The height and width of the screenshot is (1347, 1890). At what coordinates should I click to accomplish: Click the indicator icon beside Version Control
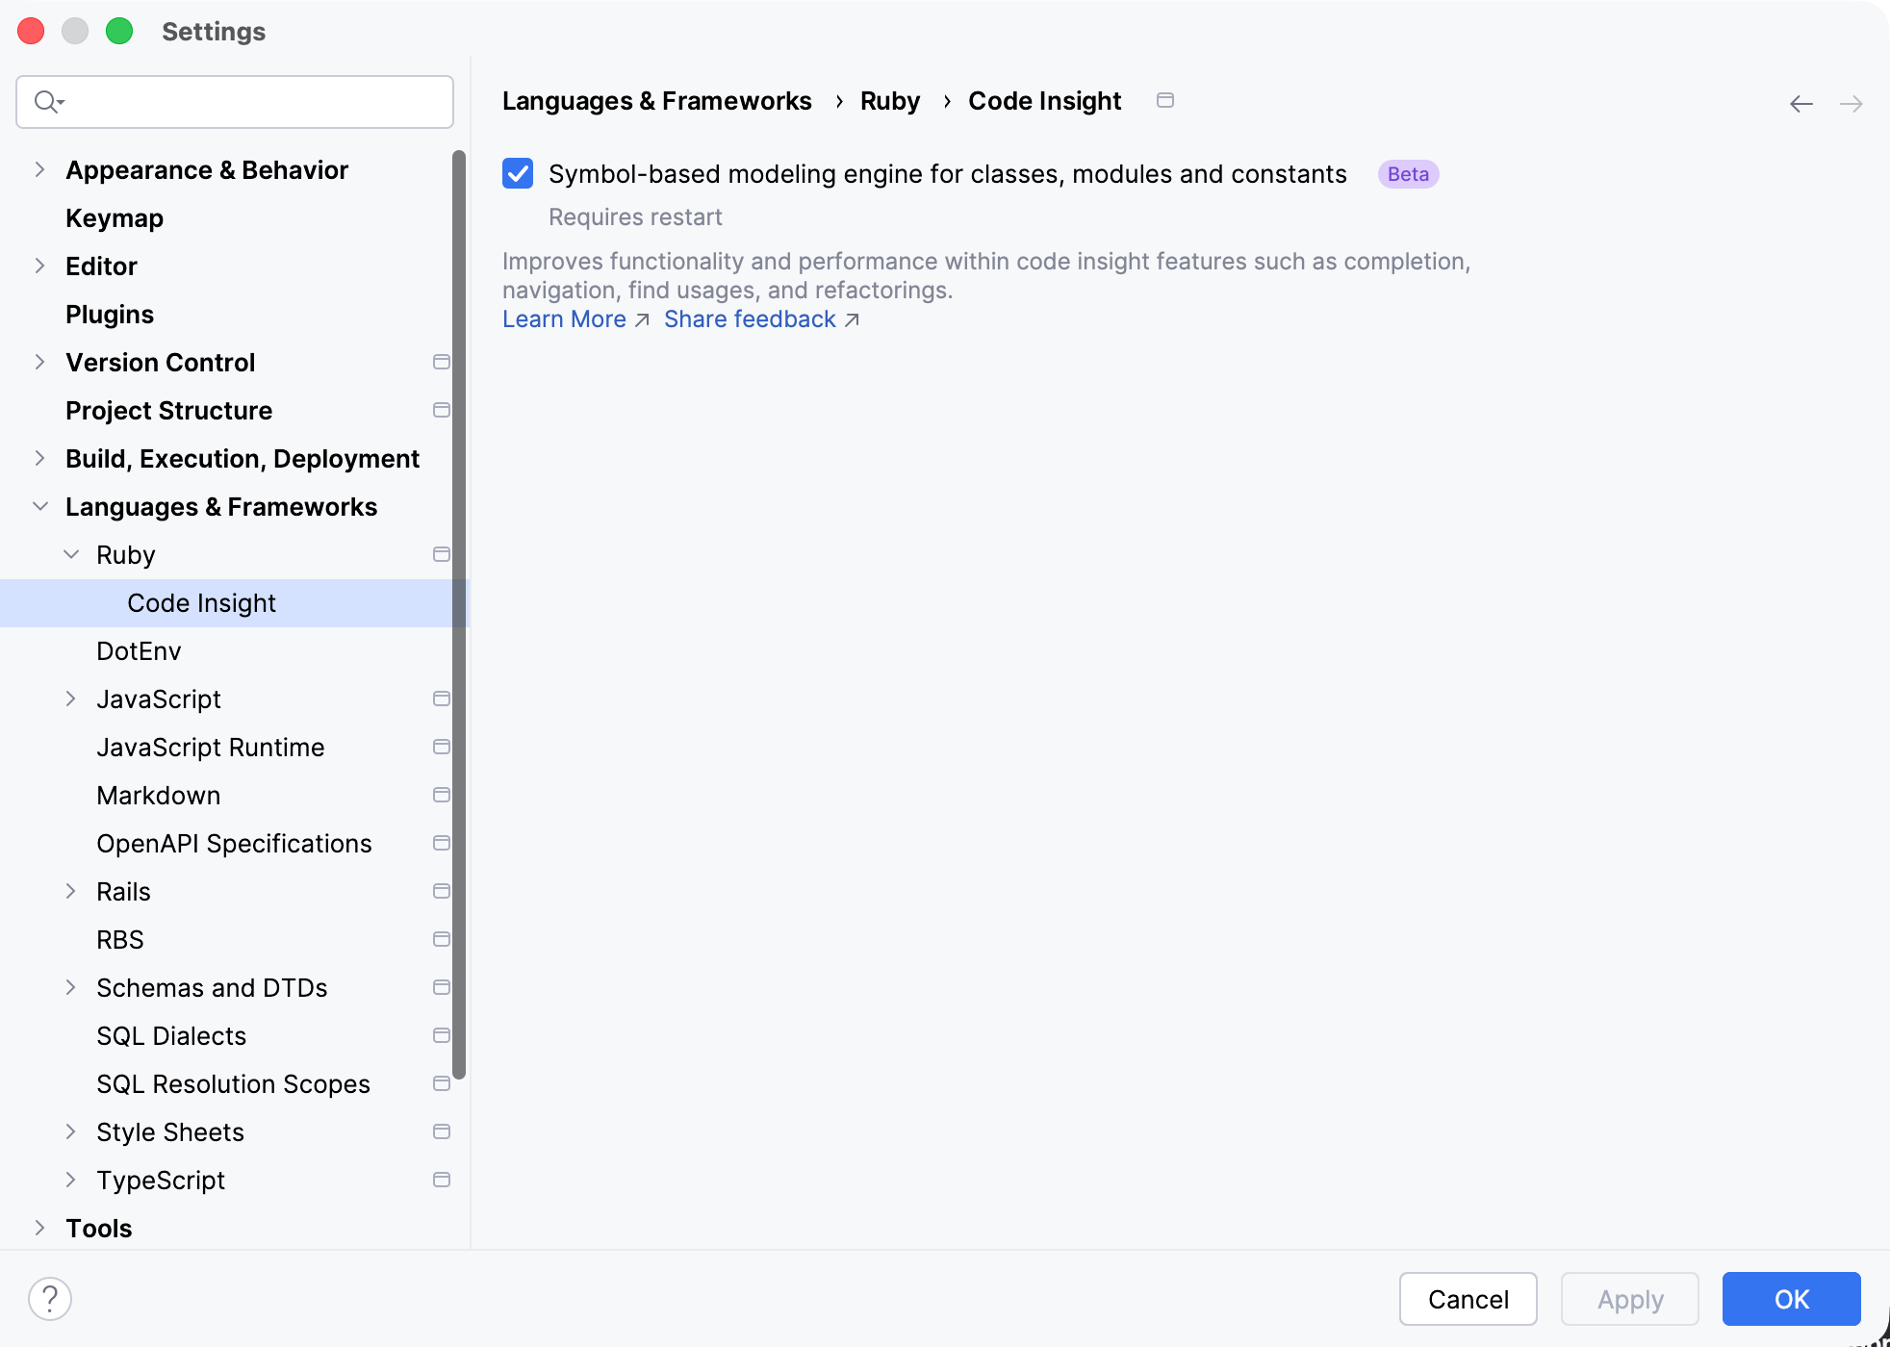tap(442, 362)
